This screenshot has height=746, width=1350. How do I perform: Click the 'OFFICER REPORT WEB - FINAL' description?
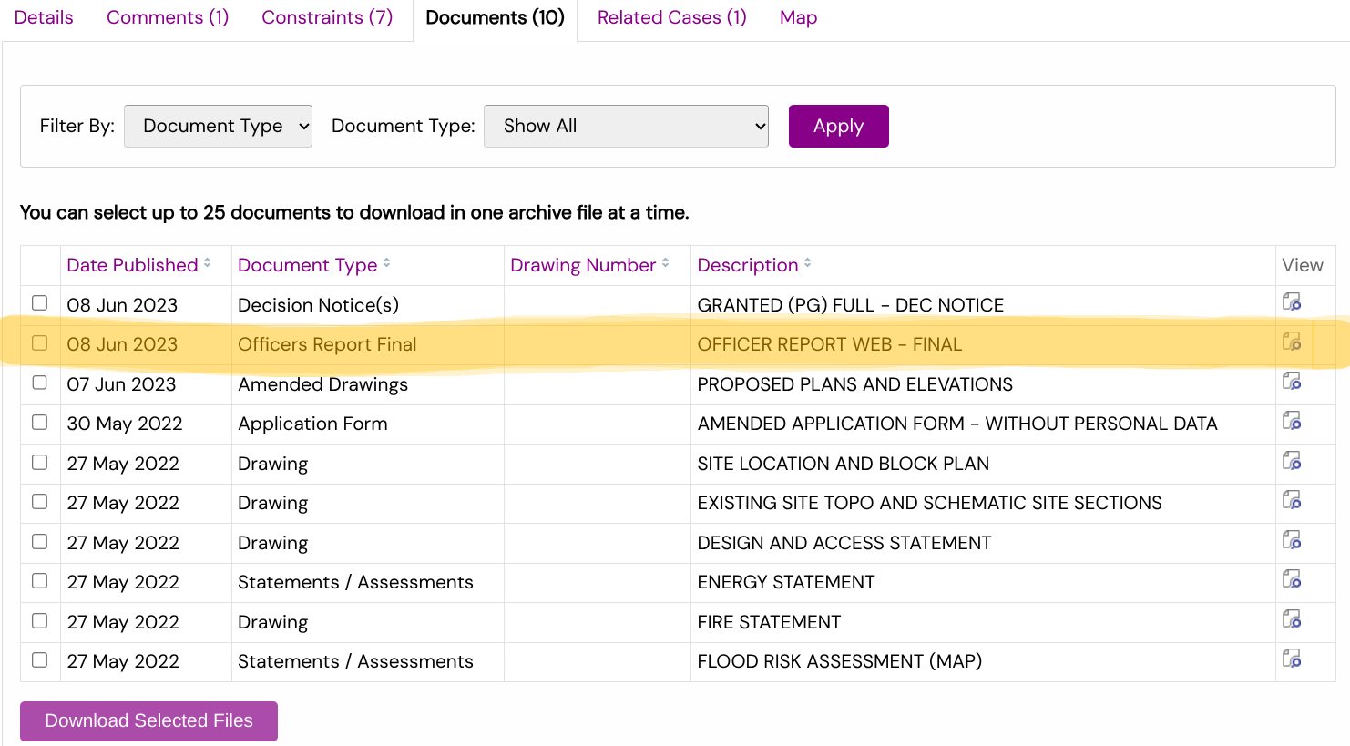[x=829, y=344]
